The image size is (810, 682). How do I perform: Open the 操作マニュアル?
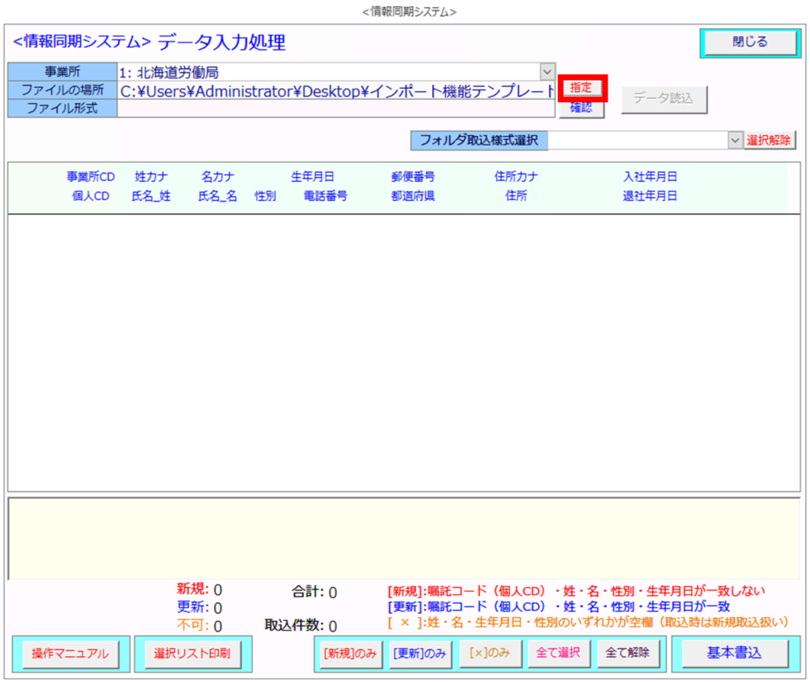70,654
